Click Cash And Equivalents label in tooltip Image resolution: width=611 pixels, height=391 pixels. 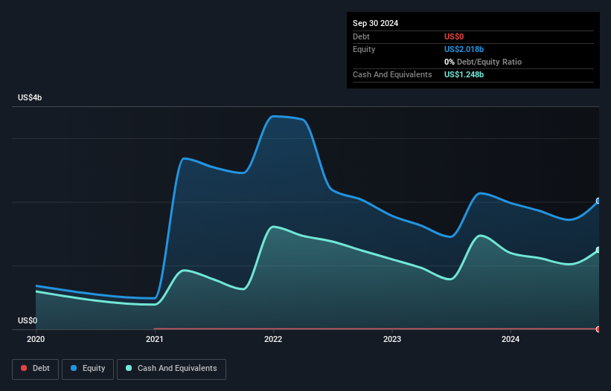(392, 74)
